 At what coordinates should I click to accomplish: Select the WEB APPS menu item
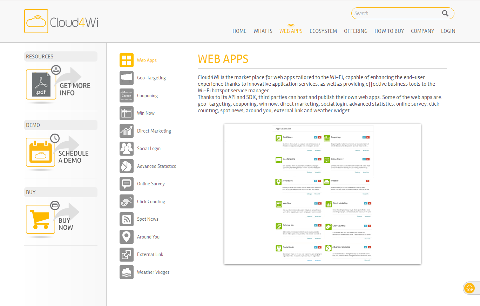point(291,31)
